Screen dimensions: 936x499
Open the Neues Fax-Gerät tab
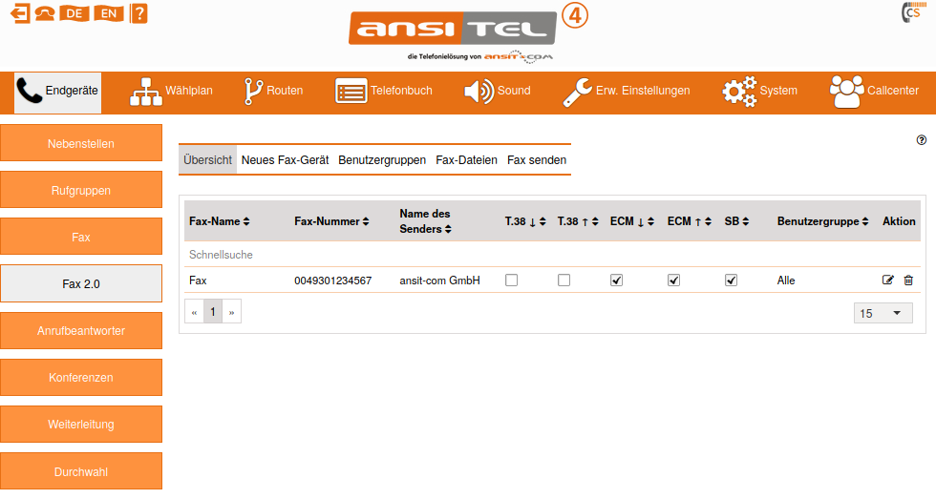285,160
